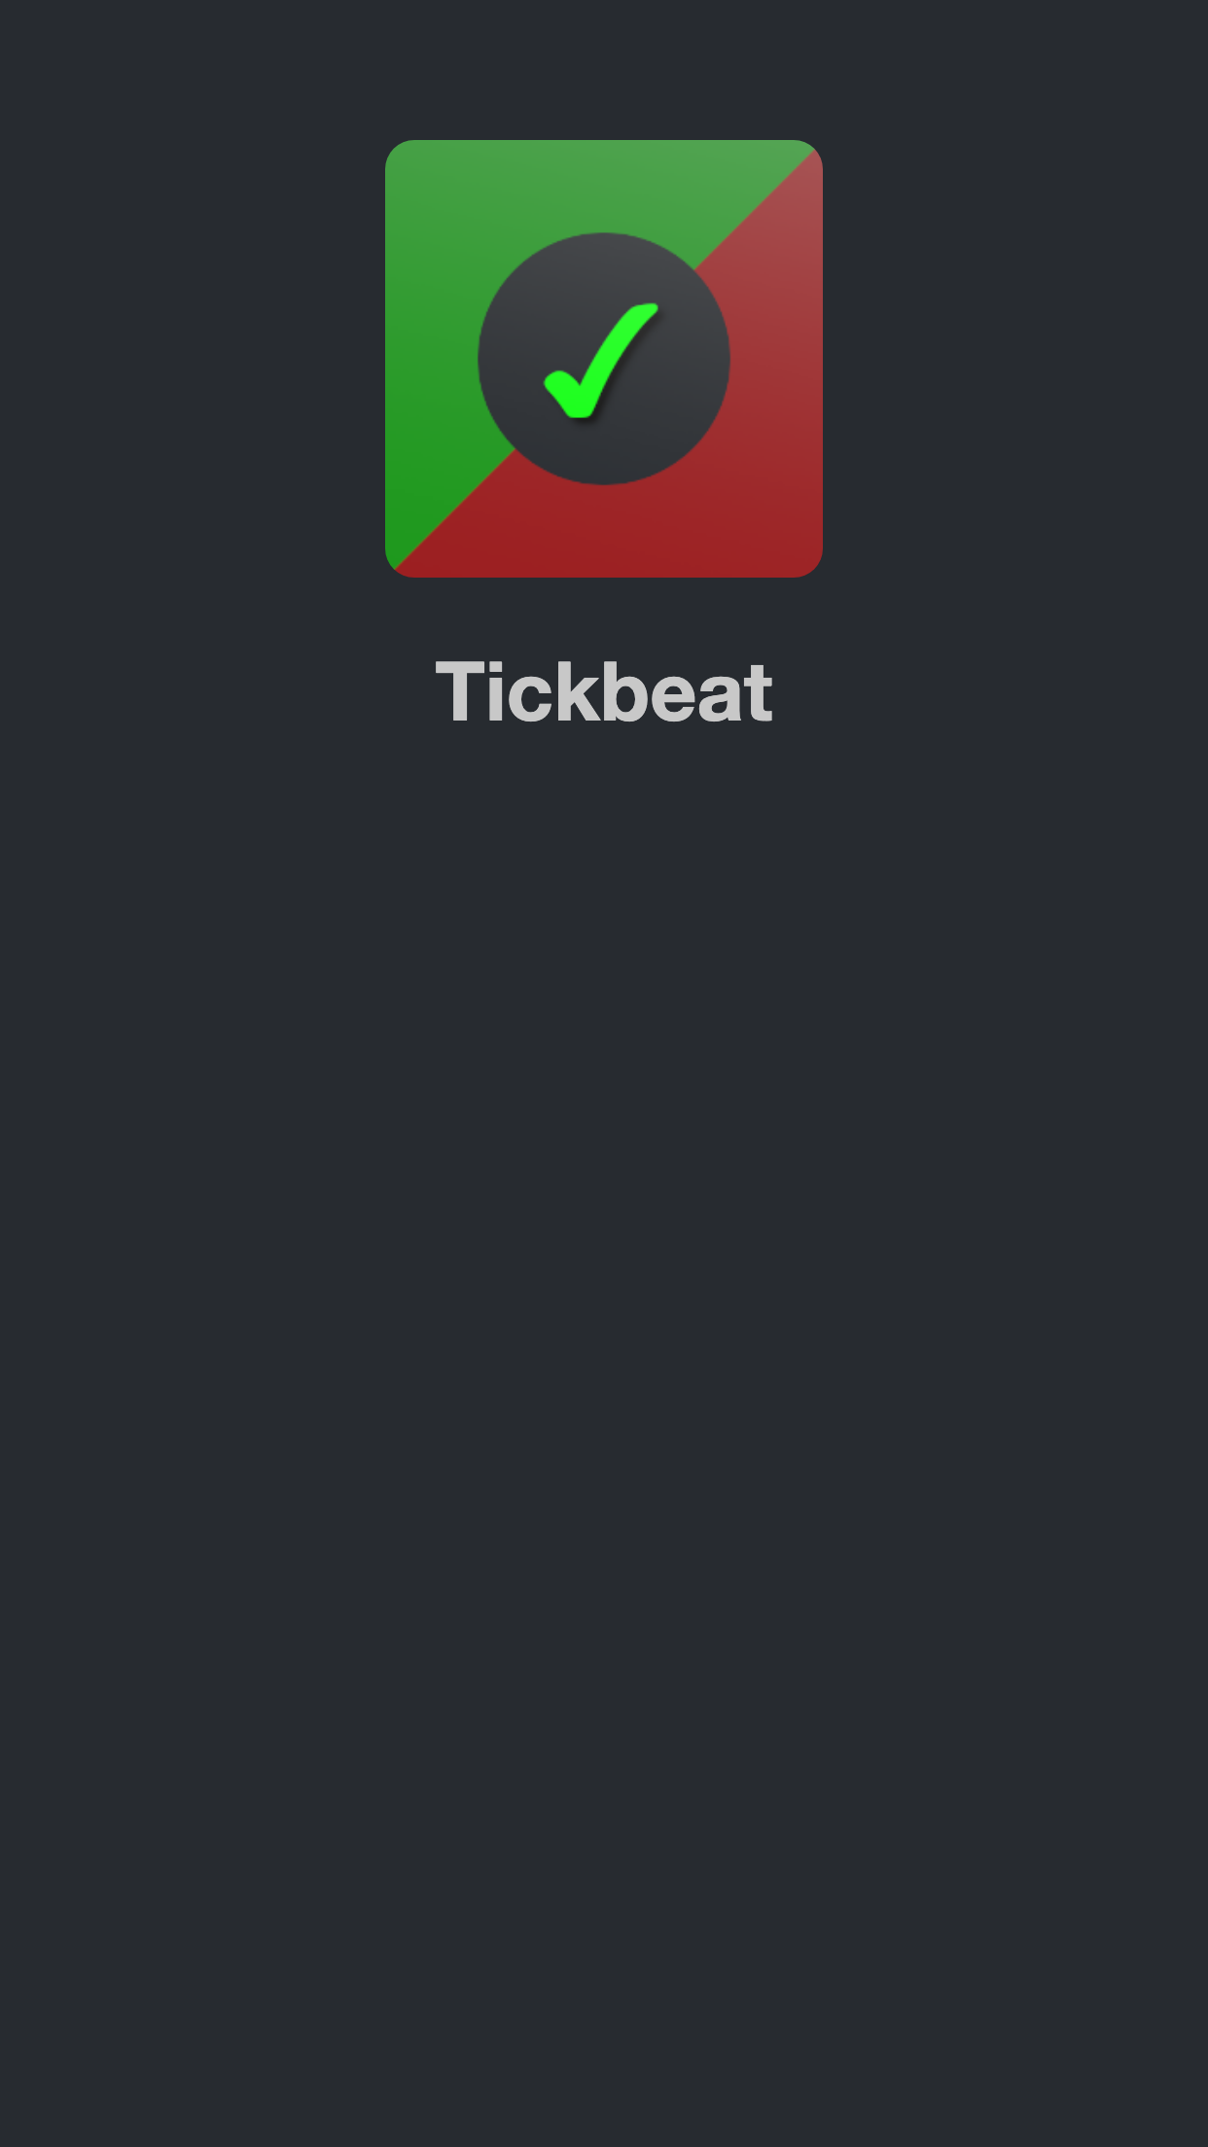This screenshot has width=1208, height=2147.
Task: Tap the empty dark background below the Tickbeat title
Action: point(604,1361)
